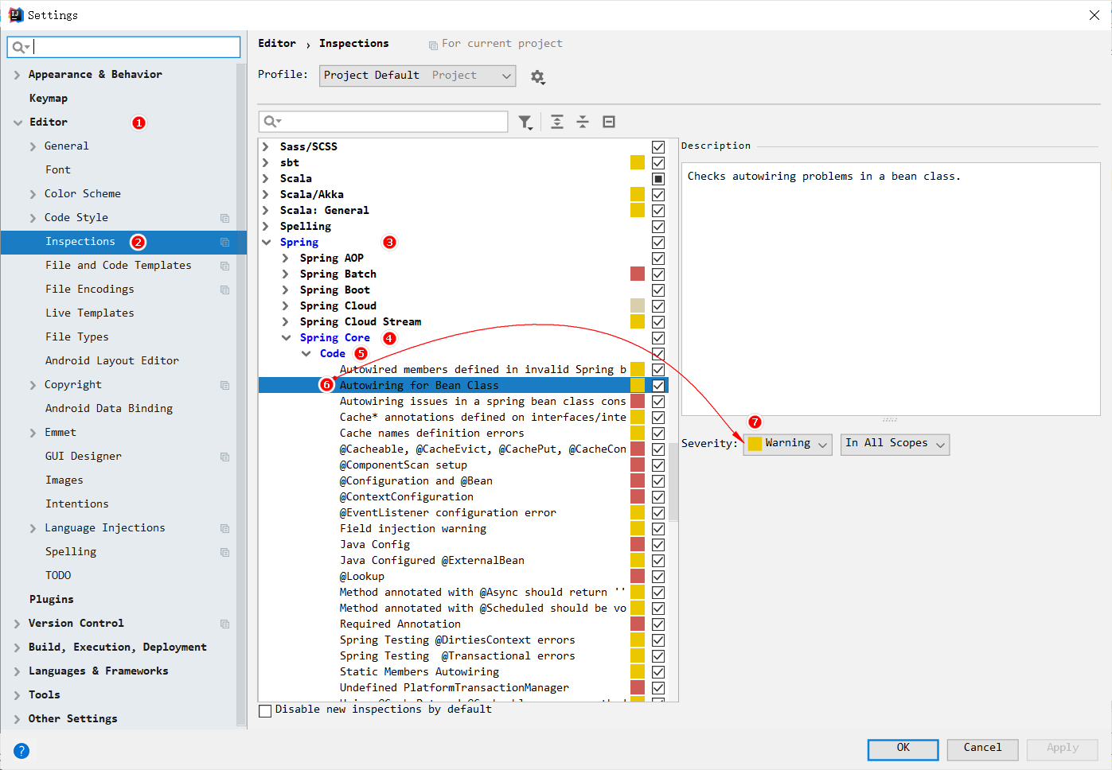Screen dimensions: 1112x770
Task: Close the Settings dialog window
Action: pyautogui.click(x=1094, y=15)
